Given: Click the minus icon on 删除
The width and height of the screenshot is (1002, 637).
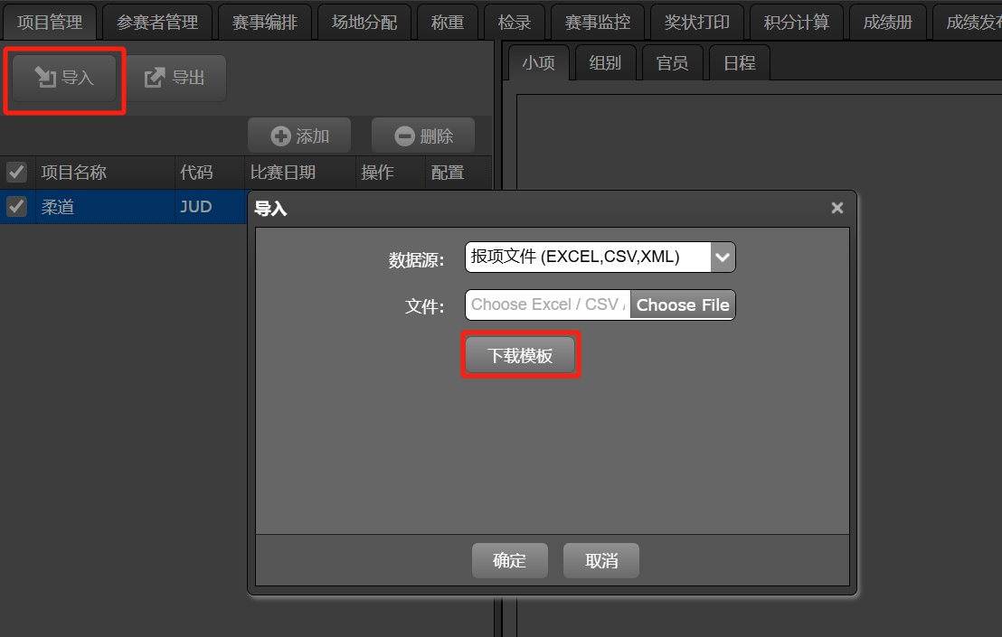Looking at the screenshot, I should point(404,136).
